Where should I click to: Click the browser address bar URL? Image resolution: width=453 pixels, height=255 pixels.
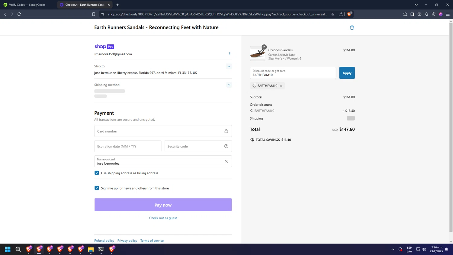tap(217, 14)
